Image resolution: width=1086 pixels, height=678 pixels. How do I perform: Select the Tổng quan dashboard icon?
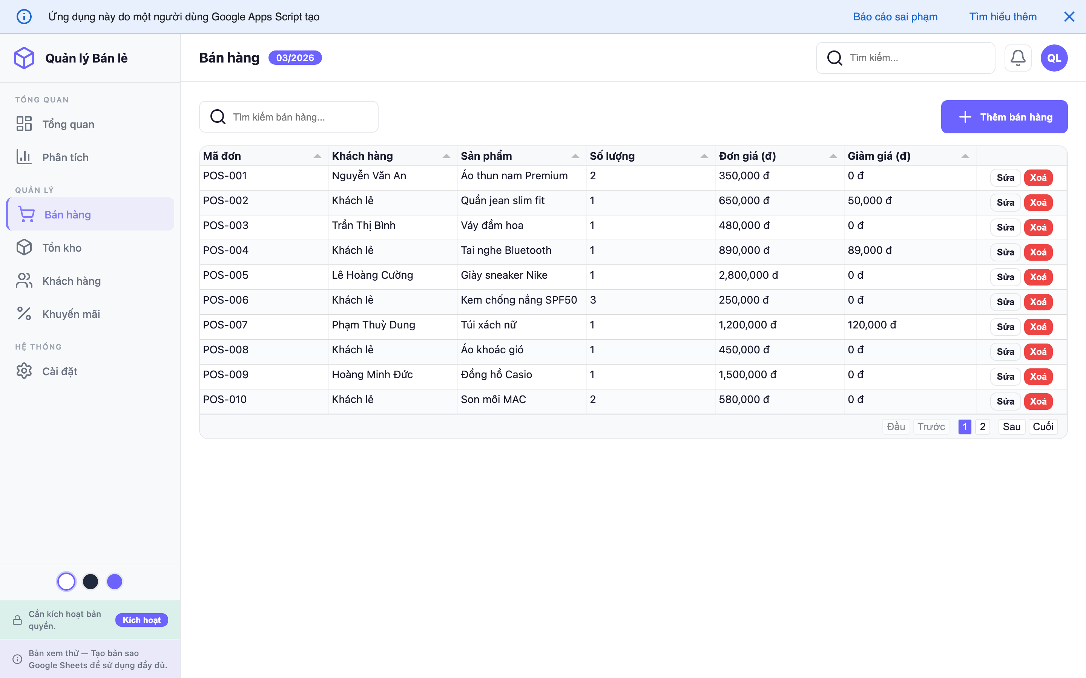pos(24,124)
